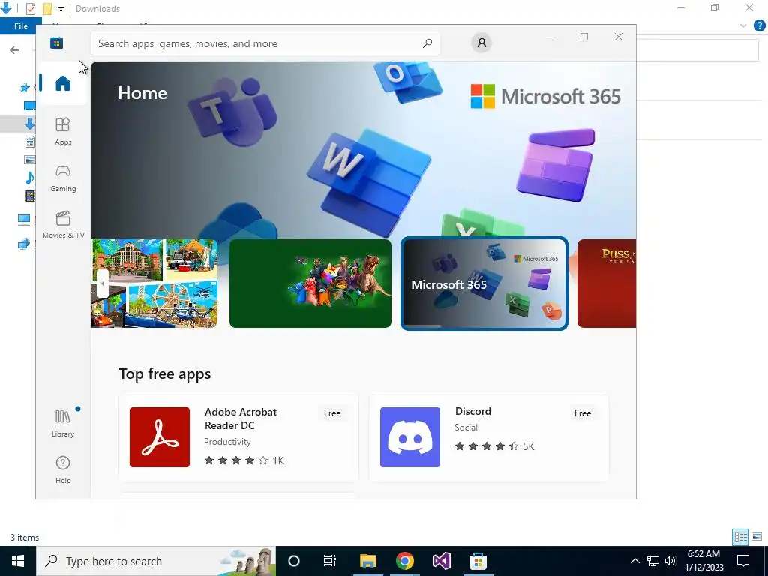The width and height of the screenshot is (768, 576).
Task: Click the Microsoft Store logo icon
Action: pyautogui.click(x=56, y=43)
